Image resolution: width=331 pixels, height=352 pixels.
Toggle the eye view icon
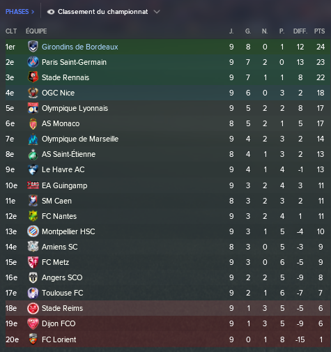tap(51, 12)
